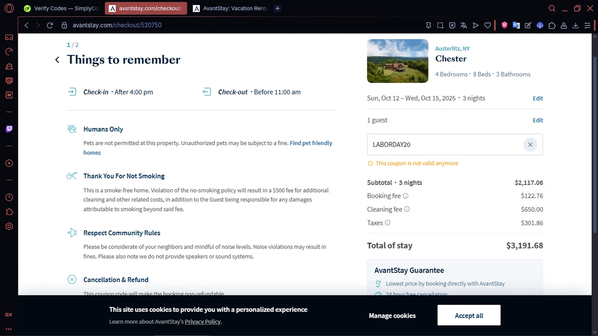This screenshot has height=336, width=598.
Task: Open Extensions cube icon in sidebar
Action: [x=9, y=212]
